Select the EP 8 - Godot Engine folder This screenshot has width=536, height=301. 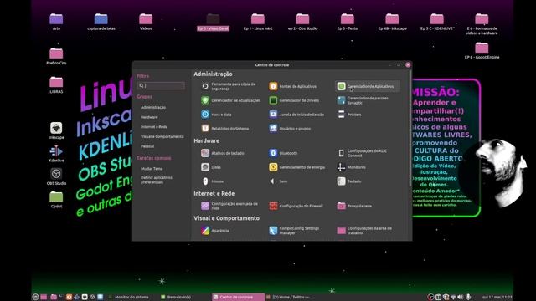tap(482, 50)
